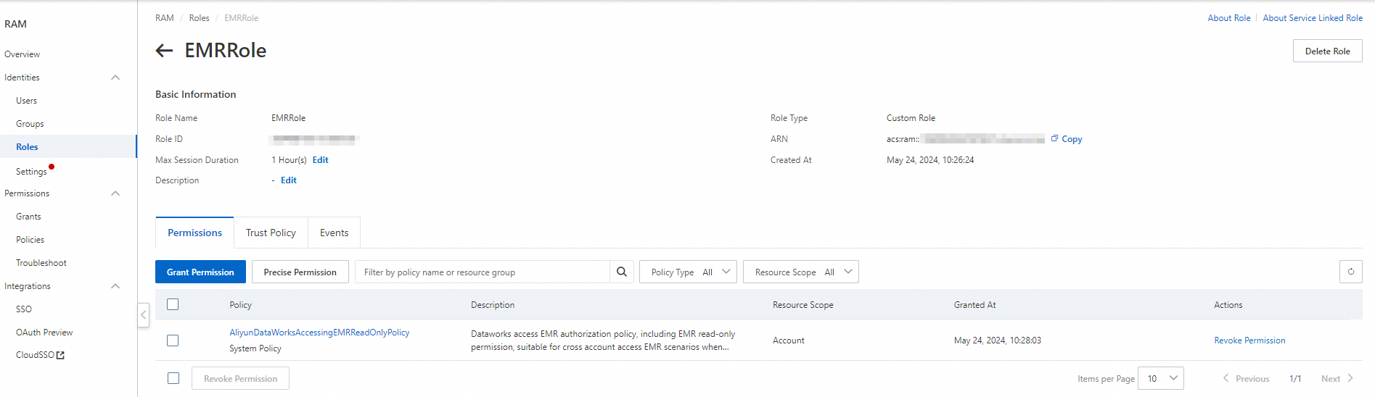The image size is (1375, 397).
Task: Select Roles in the sidebar
Action: 27,147
